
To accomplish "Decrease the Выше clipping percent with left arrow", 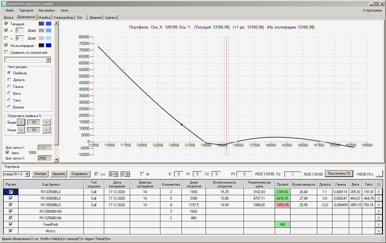I will tap(21, 122).
